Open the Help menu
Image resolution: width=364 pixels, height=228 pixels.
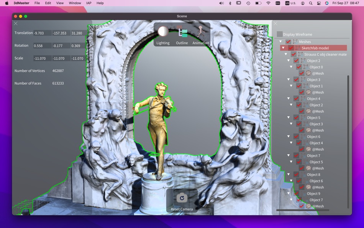click(100, 3)
